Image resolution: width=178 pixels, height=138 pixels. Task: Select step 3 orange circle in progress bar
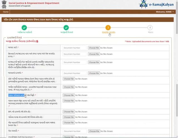pos(108,27)
